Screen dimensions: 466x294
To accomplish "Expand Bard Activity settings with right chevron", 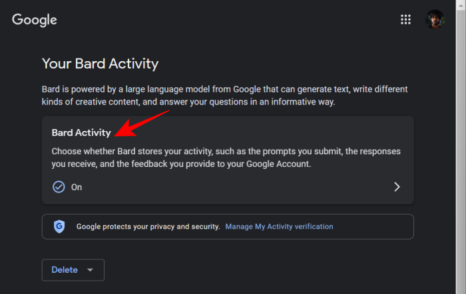I will 397,187.
